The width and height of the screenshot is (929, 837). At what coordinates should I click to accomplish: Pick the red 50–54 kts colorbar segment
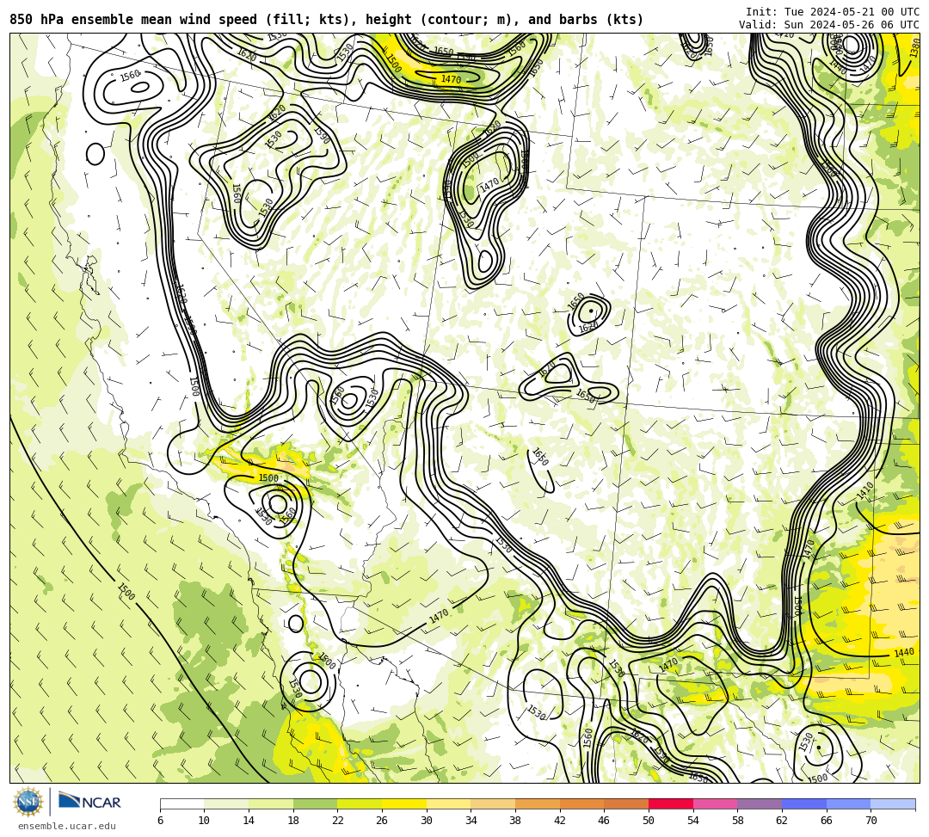pos(671,803)
